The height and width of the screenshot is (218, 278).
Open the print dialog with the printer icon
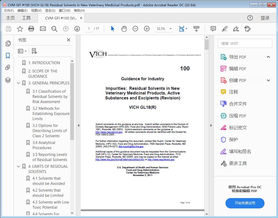31,29
